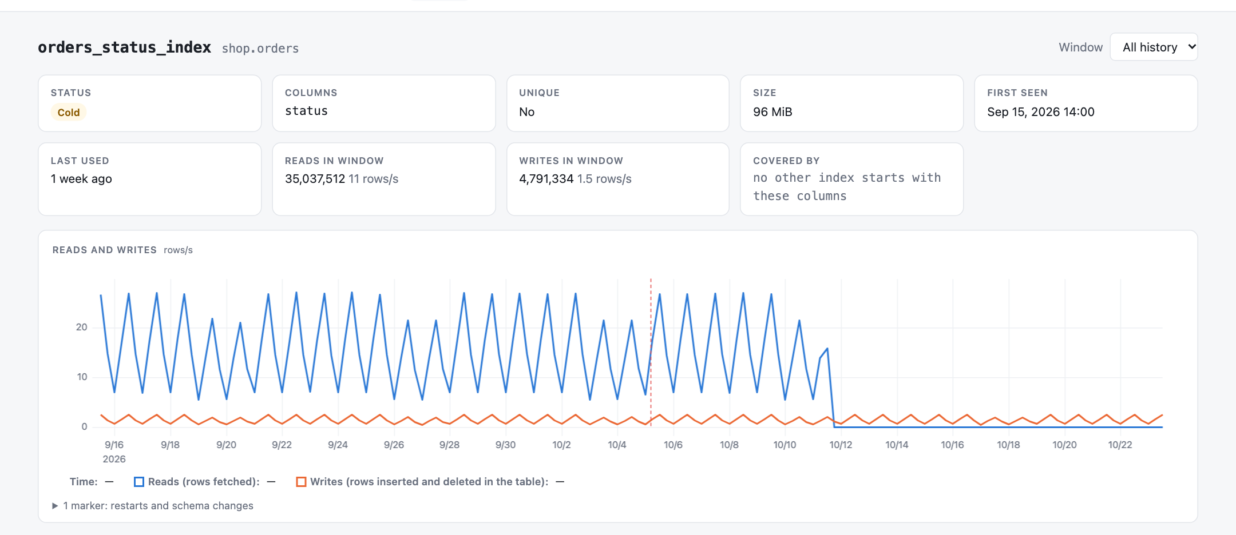Click the y-axis label 20

82,327
